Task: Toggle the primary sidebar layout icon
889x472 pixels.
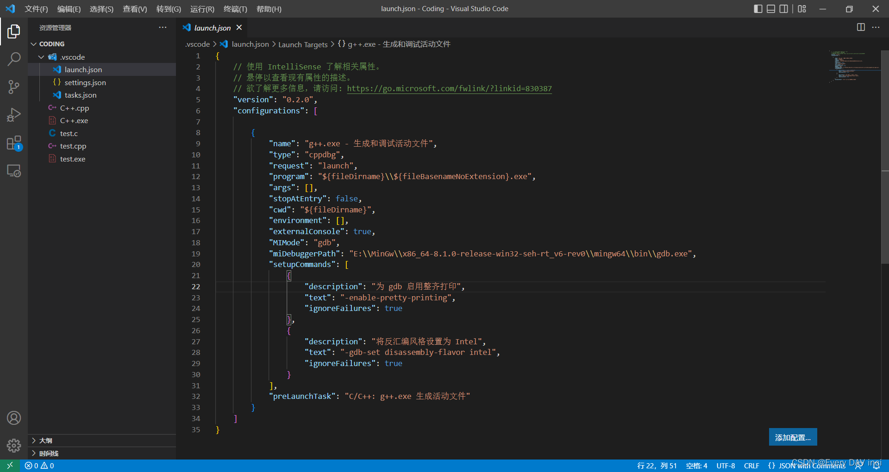Action: point(758,9)
